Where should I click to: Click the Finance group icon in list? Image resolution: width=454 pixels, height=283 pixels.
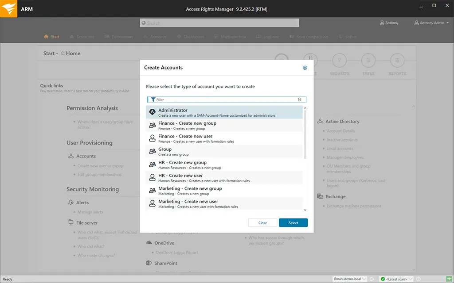[x=152, y=126]
